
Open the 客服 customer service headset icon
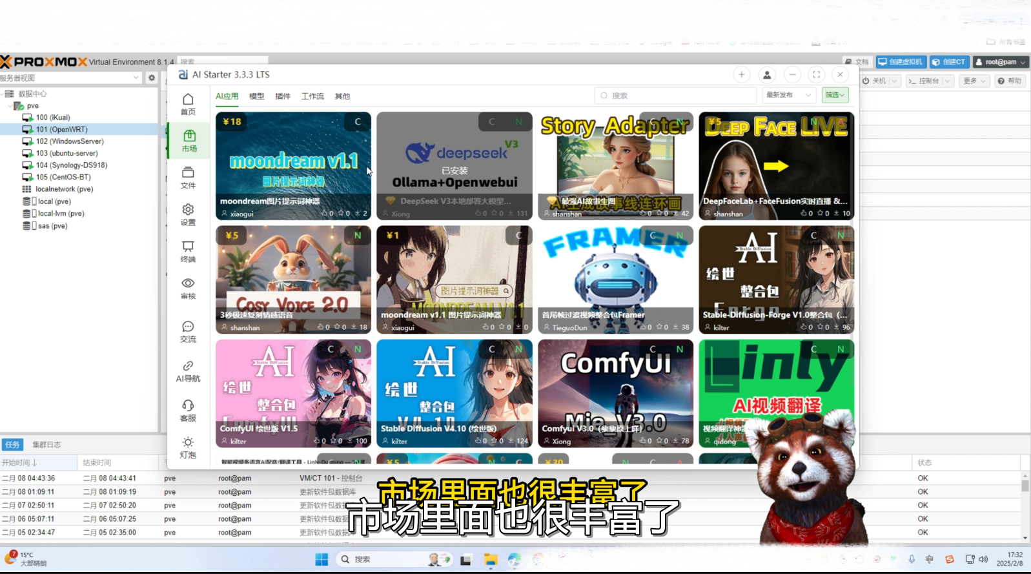coord(188,410)
